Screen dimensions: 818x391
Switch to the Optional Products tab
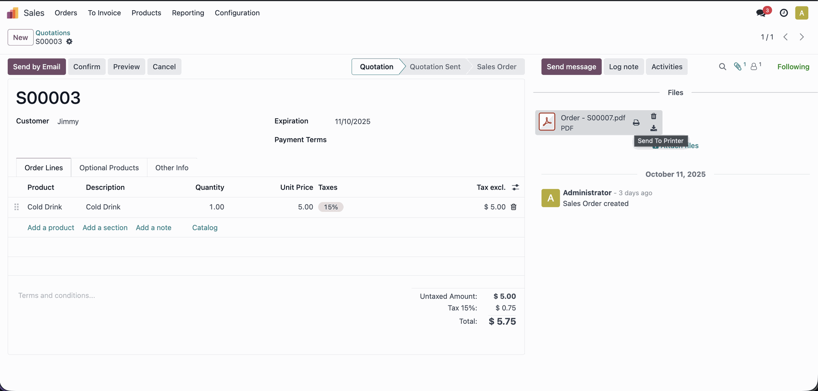(x=109, y=168)
